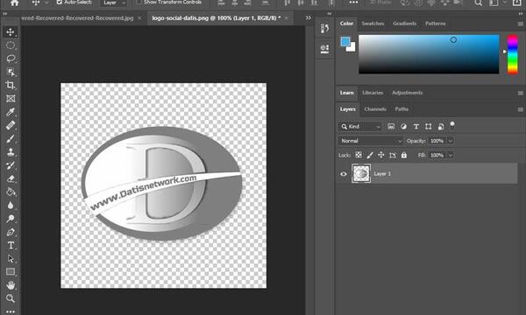Open the Color panel flyout menu
The height and width of the screenshot is (315, 526).
pos(520,24)
